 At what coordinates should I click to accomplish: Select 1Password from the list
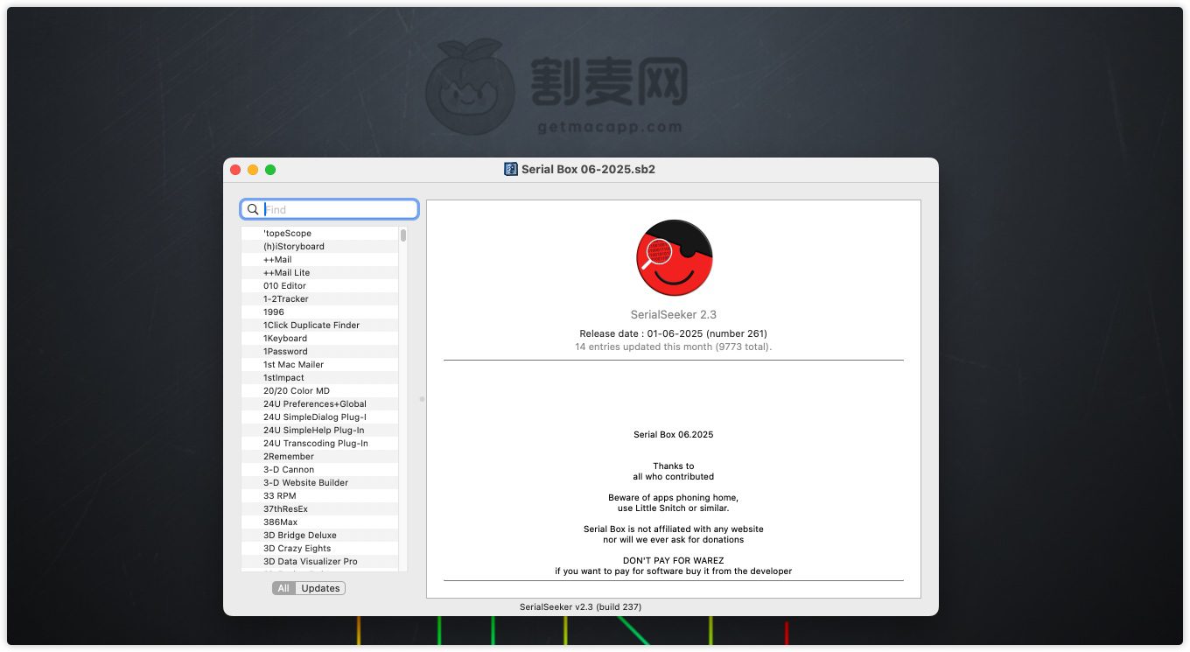[x=284, y=352]
